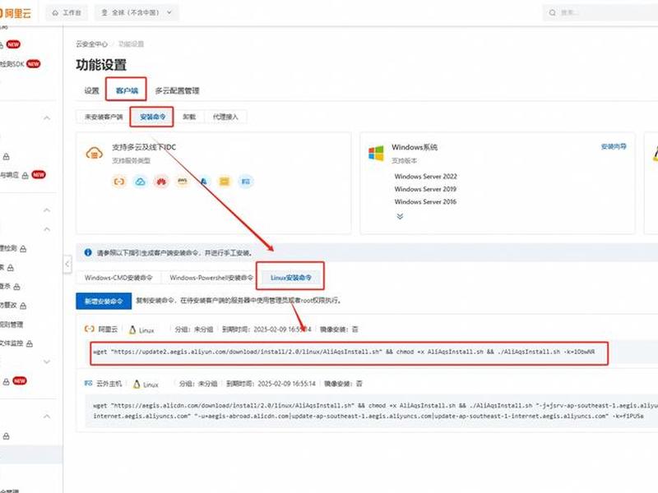Click the lock icon beside 篡改

click(23, 306)
